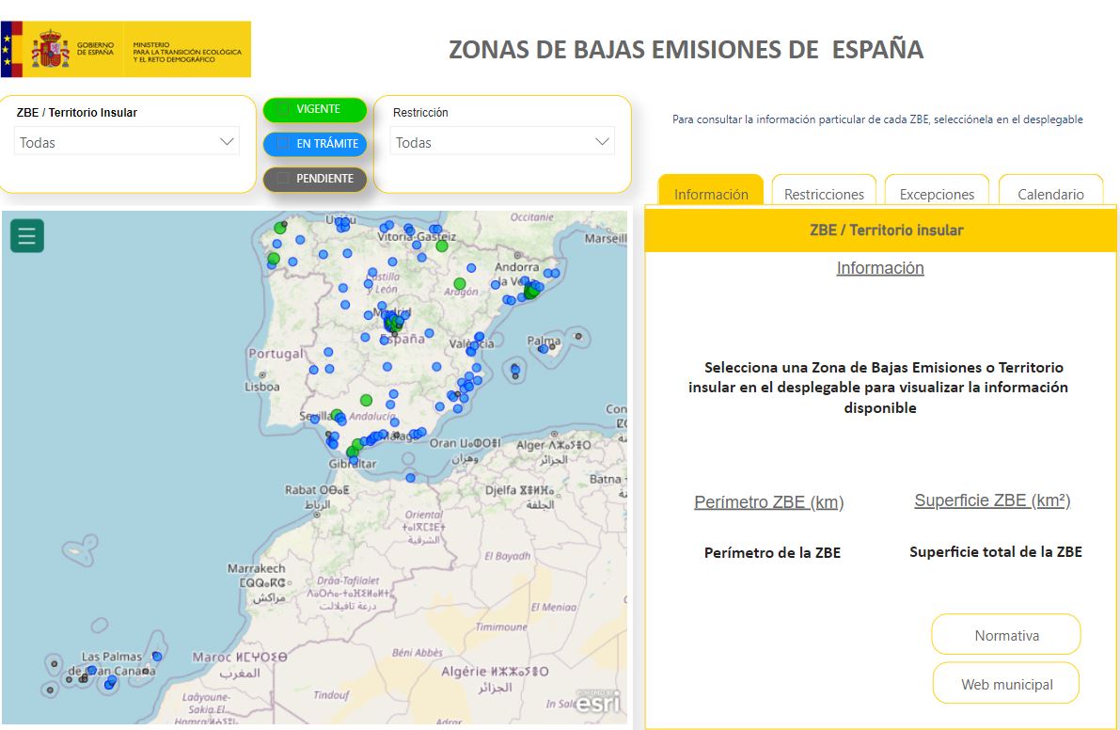Click the Perímetro ZBE (km) underlined heading

(x=768, y=502)
